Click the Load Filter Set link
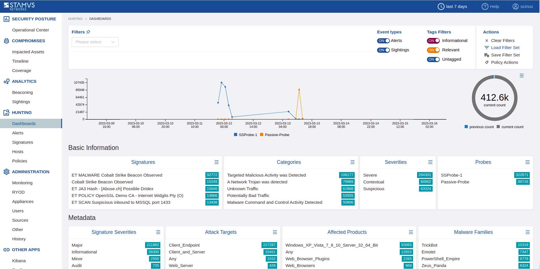The height and width of the screenshot is (269, 540). 505,48
